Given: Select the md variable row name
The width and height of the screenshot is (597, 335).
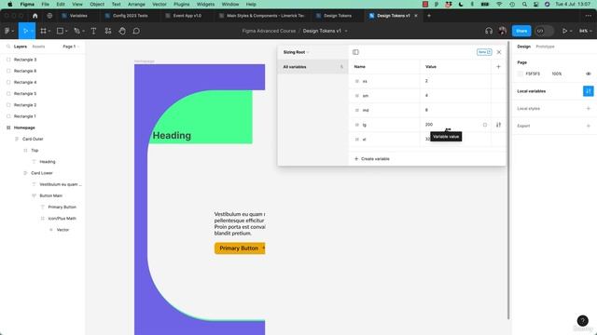Looking at the screenshot, I should [x=366, y=110].
